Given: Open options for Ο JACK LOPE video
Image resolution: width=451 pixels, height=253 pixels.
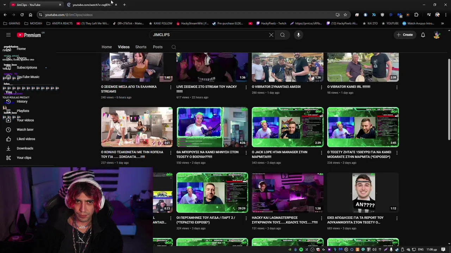Looking at the screenshot, I should pos(321,153).
